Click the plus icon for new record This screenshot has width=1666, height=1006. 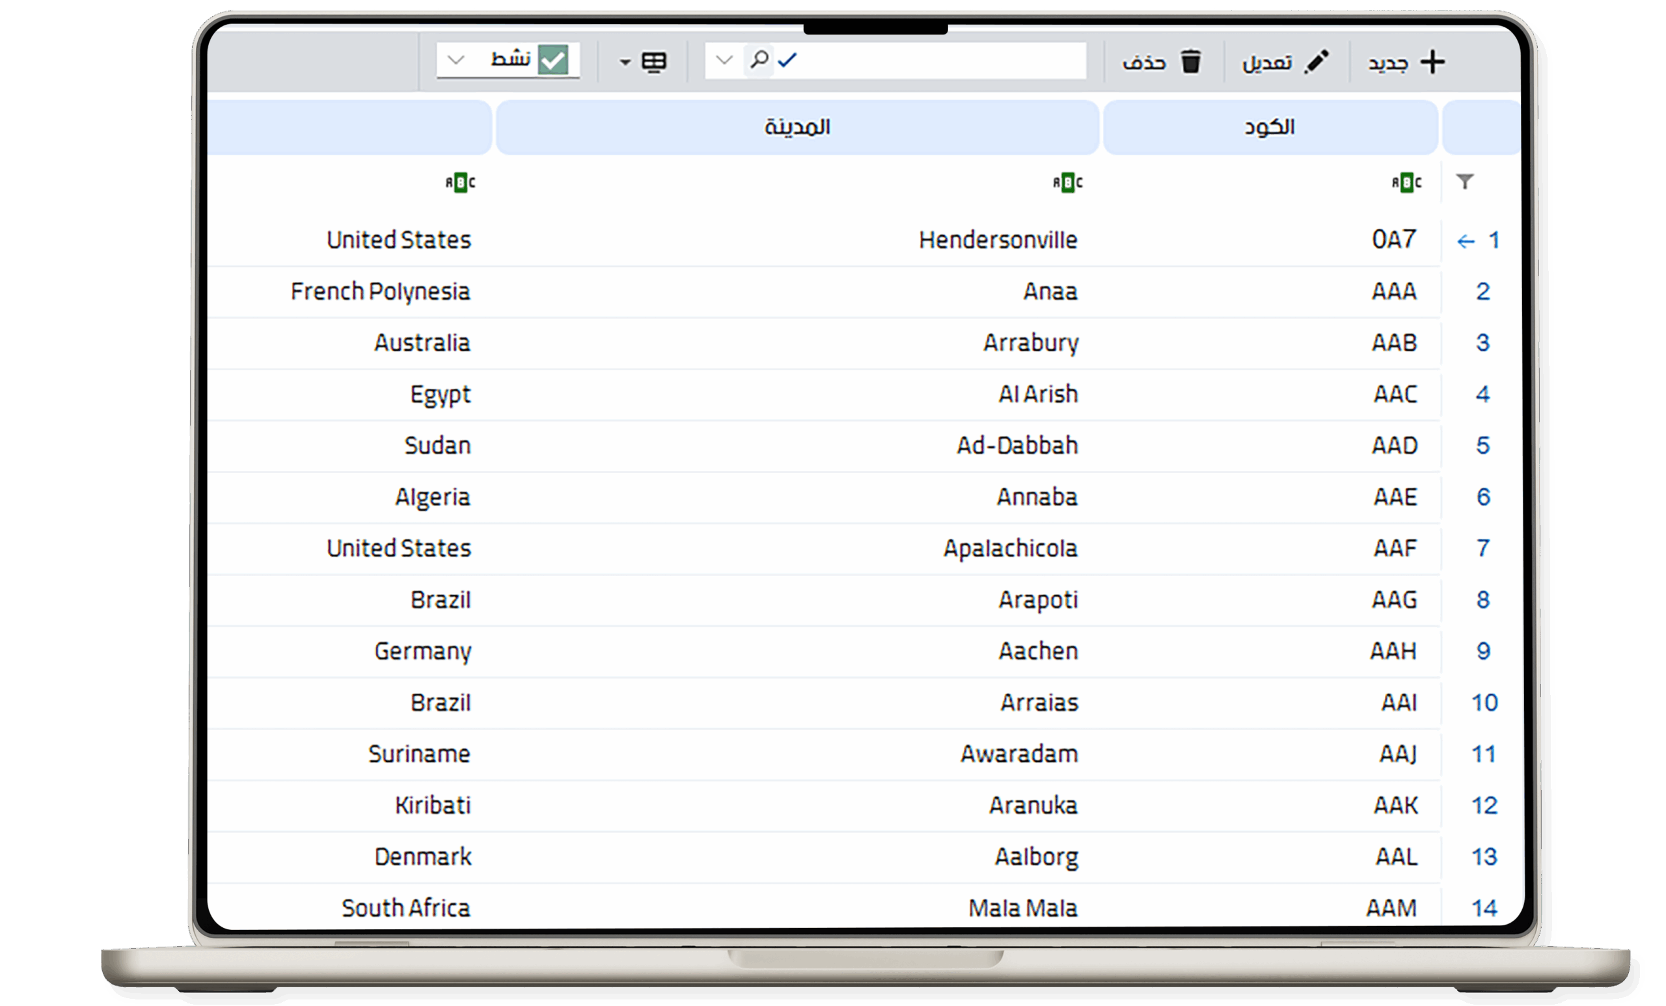(x=1433, y=62)
